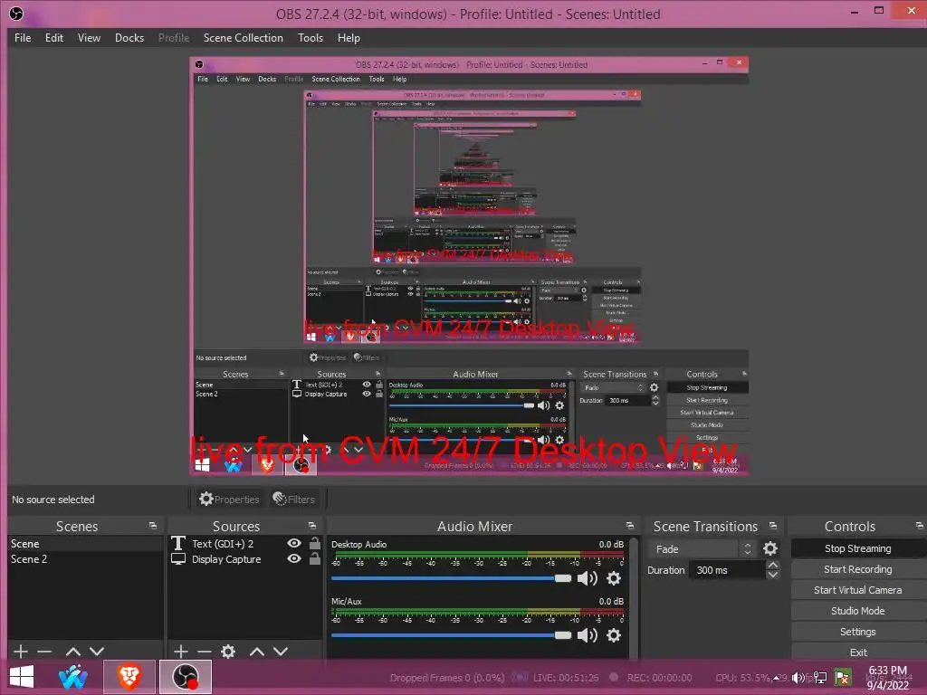Screen dimensions: 927x695
Task: Move source down in Sources list
Action: 281,652
